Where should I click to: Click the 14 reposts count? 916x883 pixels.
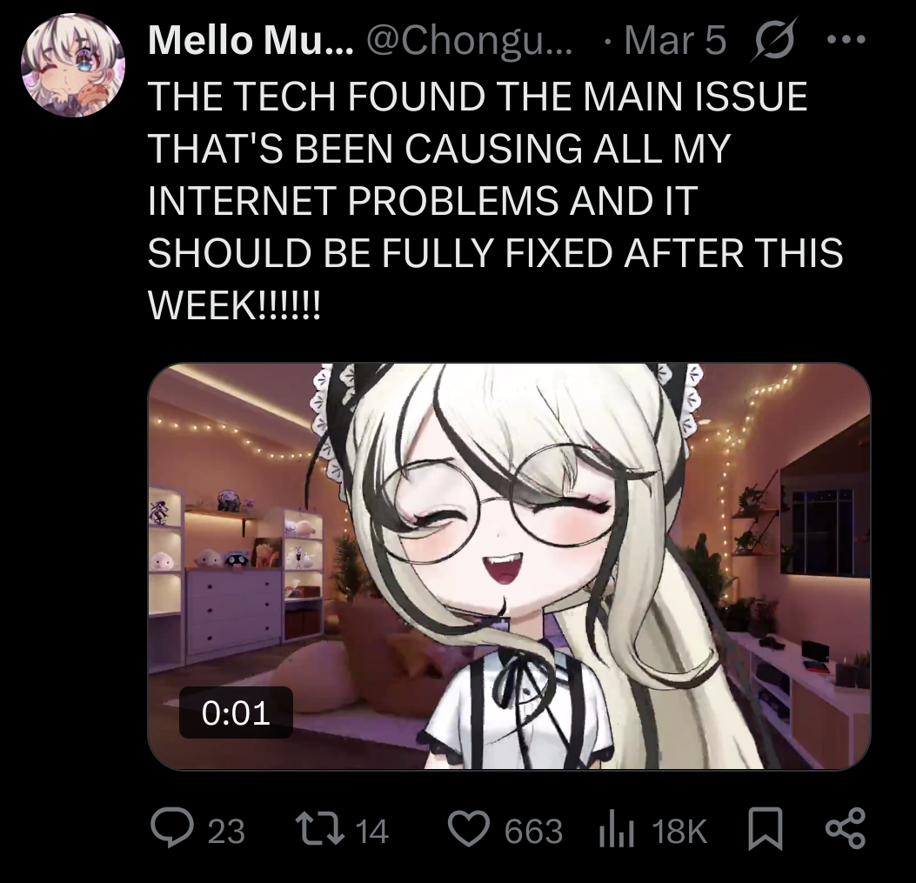click(x=371, y=831)
